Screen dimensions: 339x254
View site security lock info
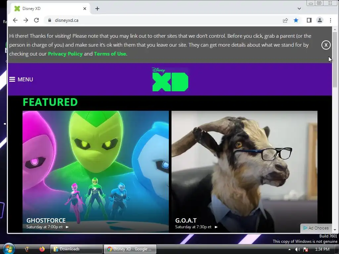[50, 20]
